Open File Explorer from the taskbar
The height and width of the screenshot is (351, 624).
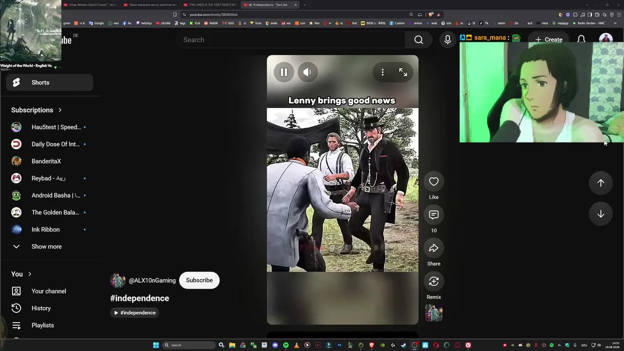[x=232, y=345]
